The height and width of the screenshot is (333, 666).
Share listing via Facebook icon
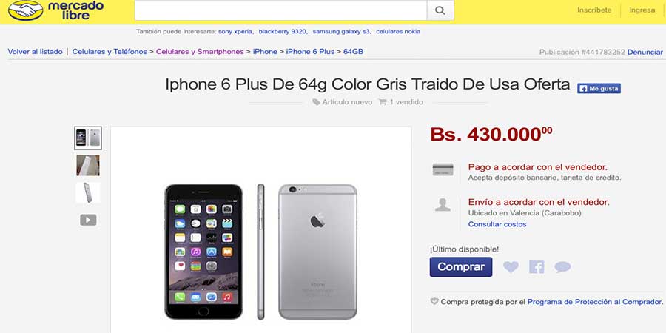click(x=536, y=266)
